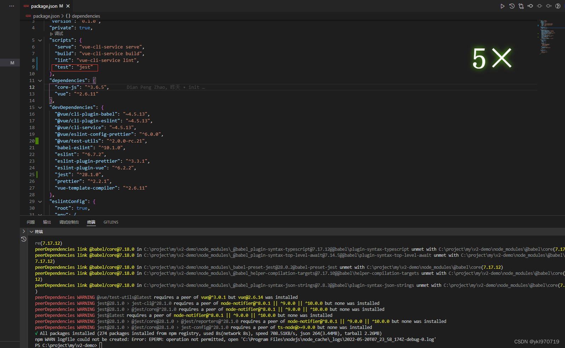565x348 pixels.
Task: Click the chevron at terminal panel left
Action: point(24,231)
